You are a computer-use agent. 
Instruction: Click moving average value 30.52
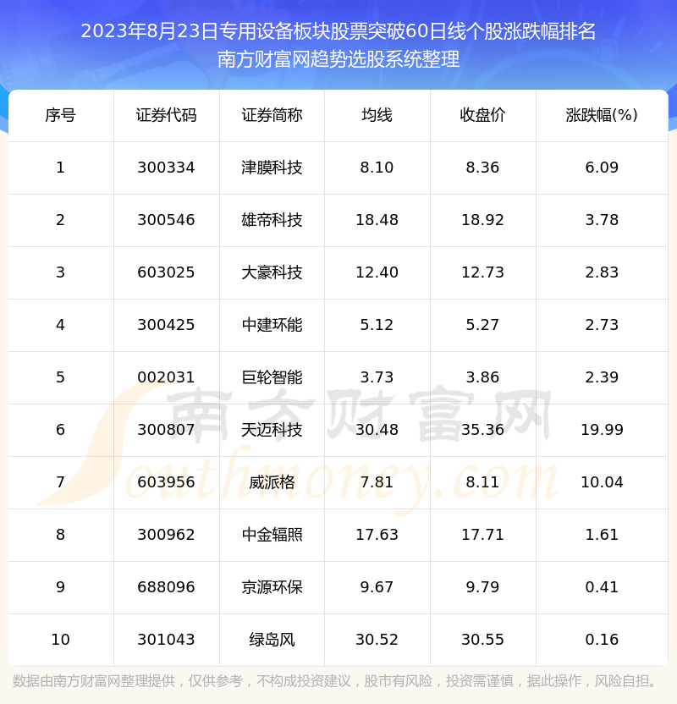tap(377, 640)
